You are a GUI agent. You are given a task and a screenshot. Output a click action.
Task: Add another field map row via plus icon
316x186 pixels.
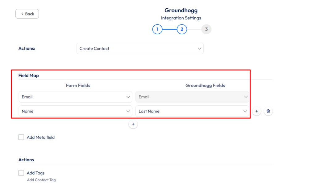[256, 111]
